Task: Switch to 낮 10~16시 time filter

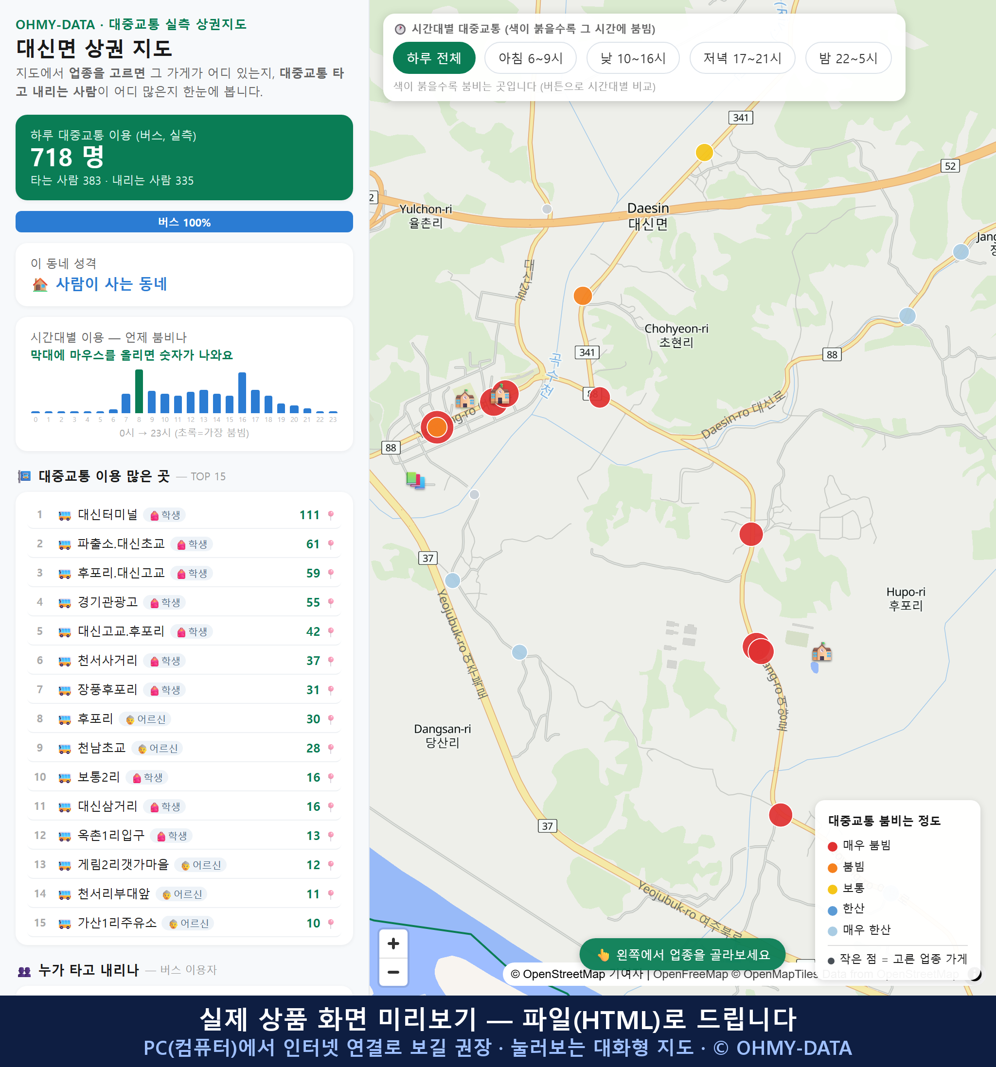Action: [633, 58]
